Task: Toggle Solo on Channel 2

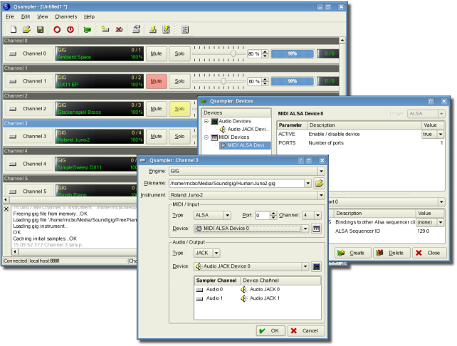Action: coord(180,109)
